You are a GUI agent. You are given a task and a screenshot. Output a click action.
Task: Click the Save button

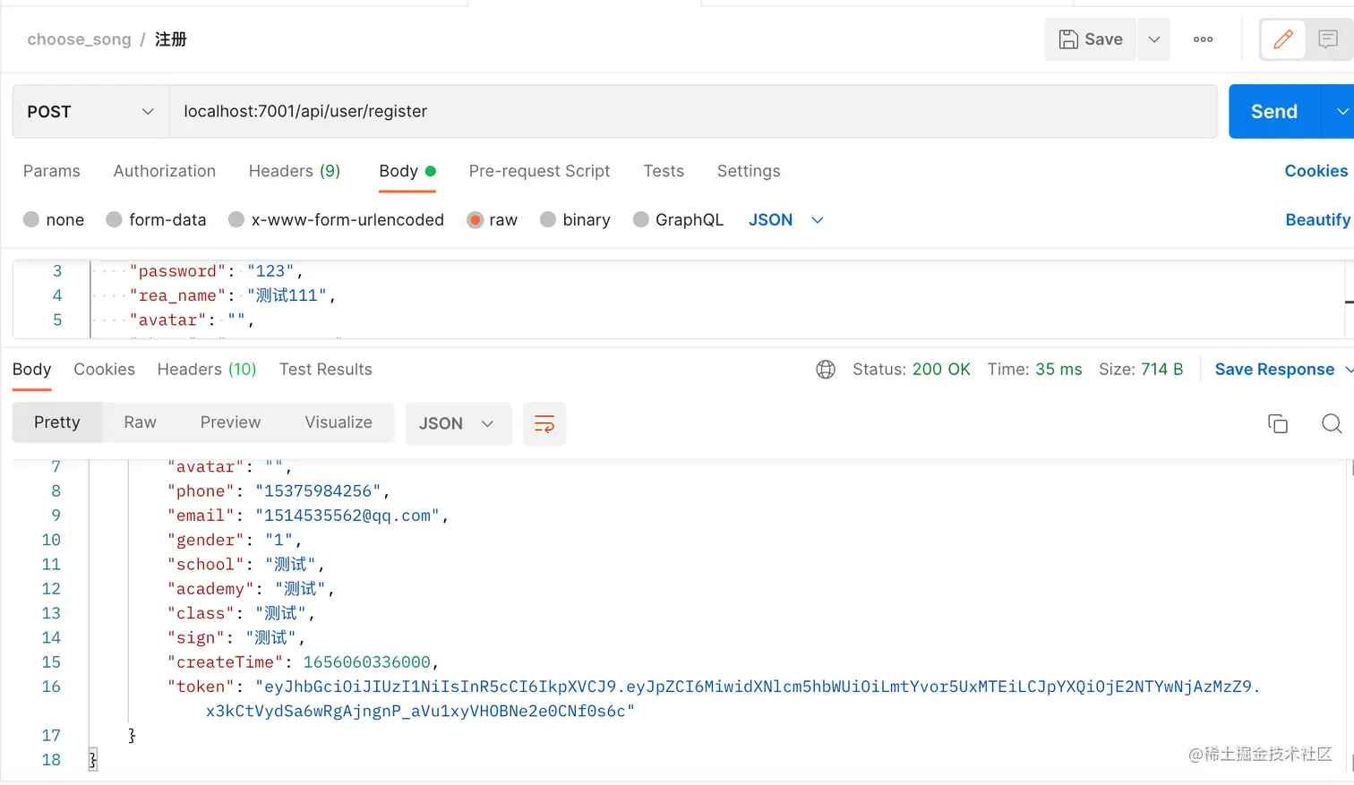point(1090,39)
